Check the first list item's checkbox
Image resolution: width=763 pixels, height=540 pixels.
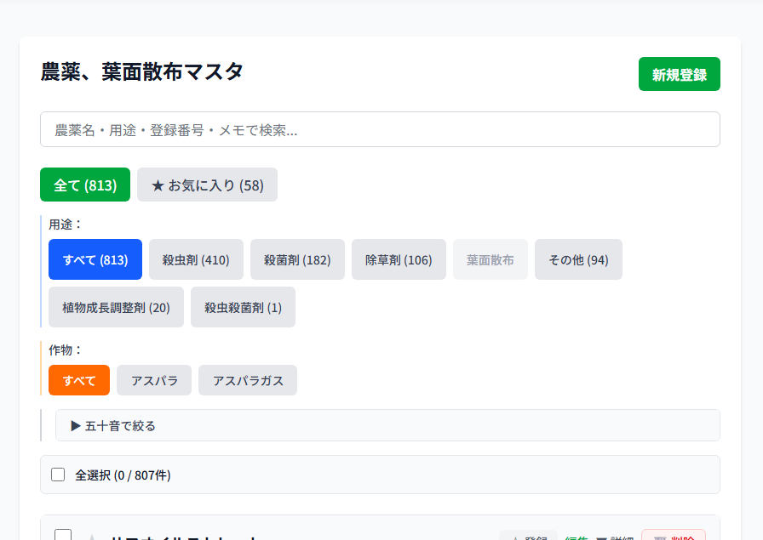coord(63,535)
